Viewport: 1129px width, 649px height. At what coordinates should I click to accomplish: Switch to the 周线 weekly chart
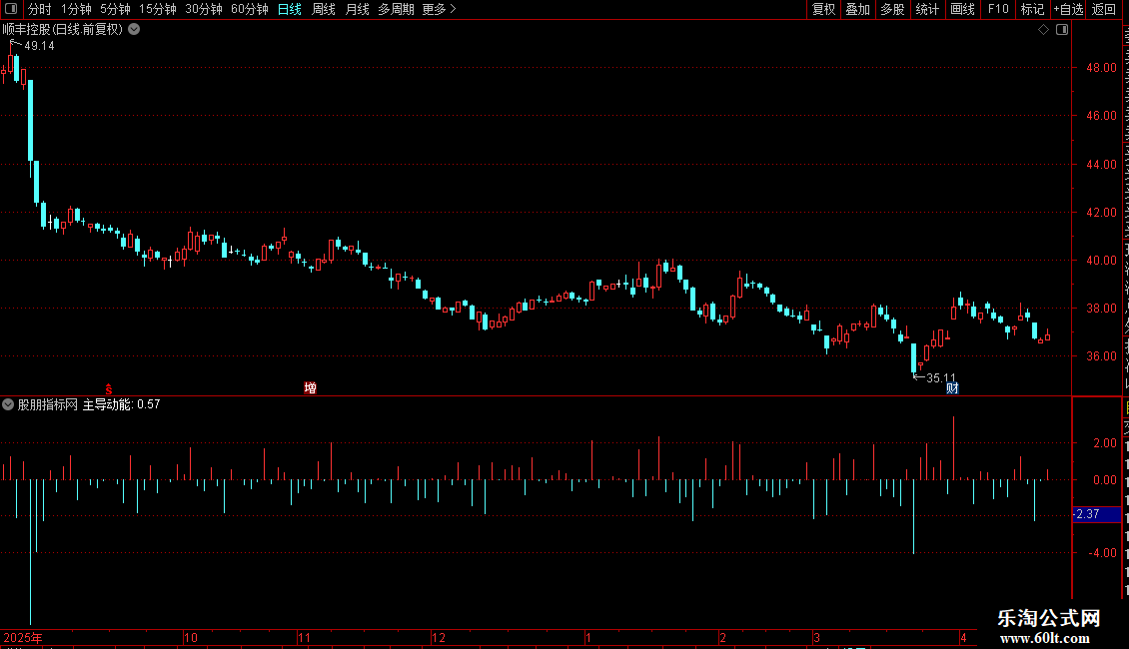coord(324,9)
